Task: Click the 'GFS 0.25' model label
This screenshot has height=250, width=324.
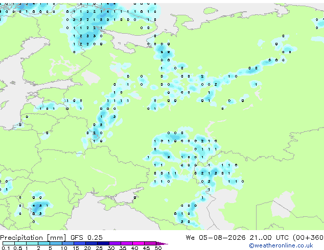Action: [x=86, y=238]
